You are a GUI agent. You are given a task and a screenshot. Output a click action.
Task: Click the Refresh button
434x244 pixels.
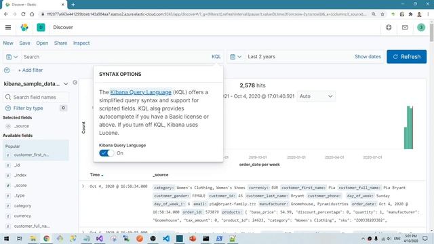407,57
